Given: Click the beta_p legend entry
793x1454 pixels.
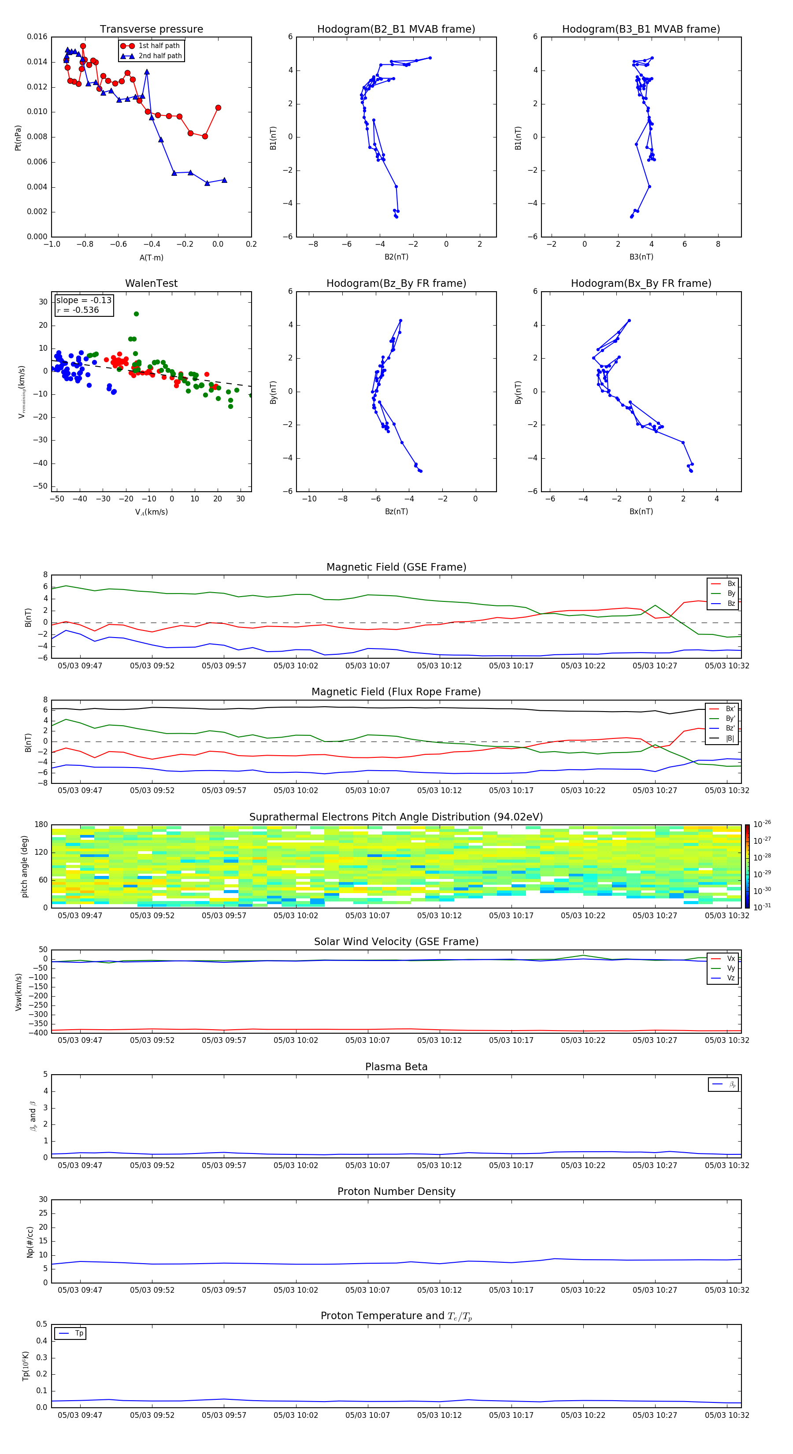Looking at the screenshot, I should [x=724, y=1084].
